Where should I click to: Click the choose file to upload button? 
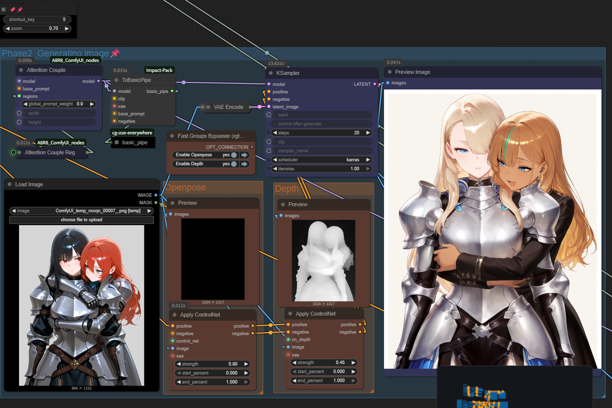81,220
